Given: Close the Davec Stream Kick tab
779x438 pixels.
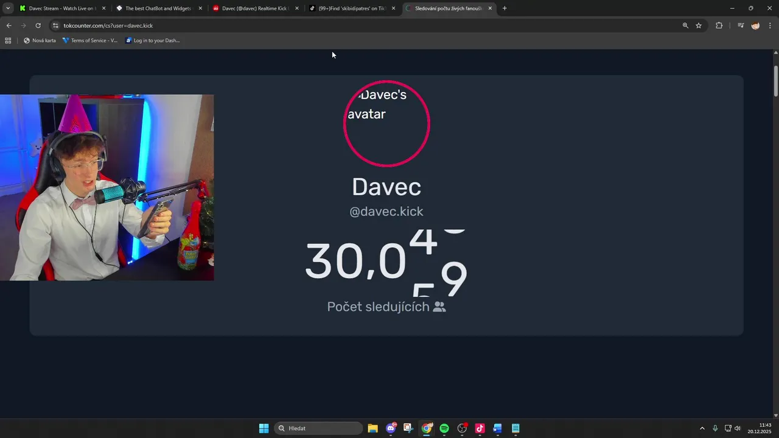Looking at the screenshot, I should (103, 9).
